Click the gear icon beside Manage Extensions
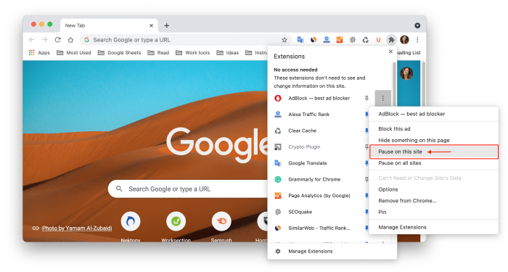508x272 pixels. (278, 251)
